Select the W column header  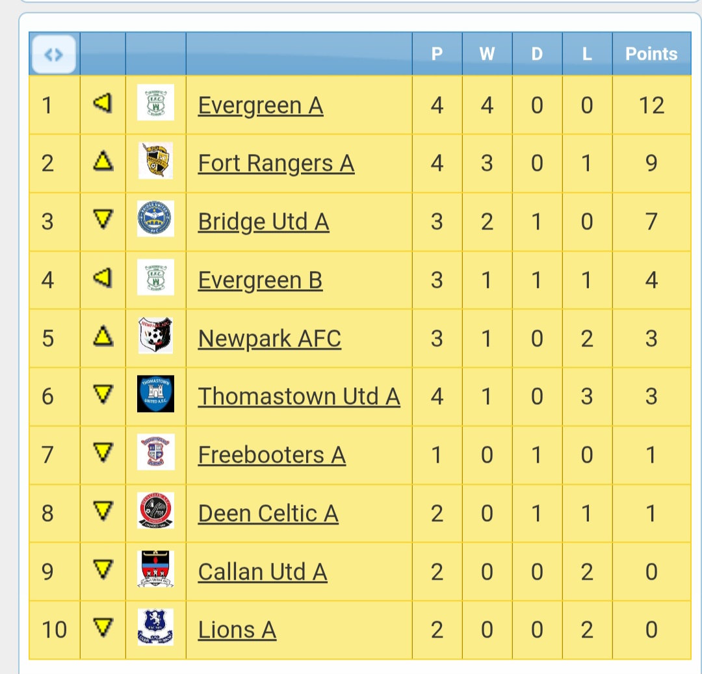tap(487, 54)
